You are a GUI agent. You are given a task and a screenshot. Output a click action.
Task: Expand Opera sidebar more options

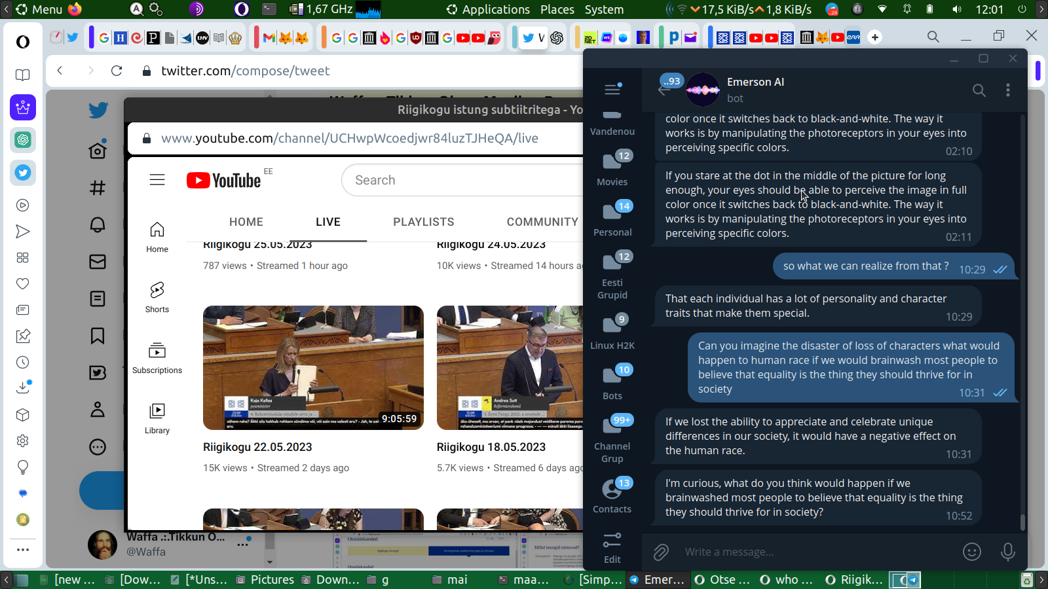click(x=23, y=550)
